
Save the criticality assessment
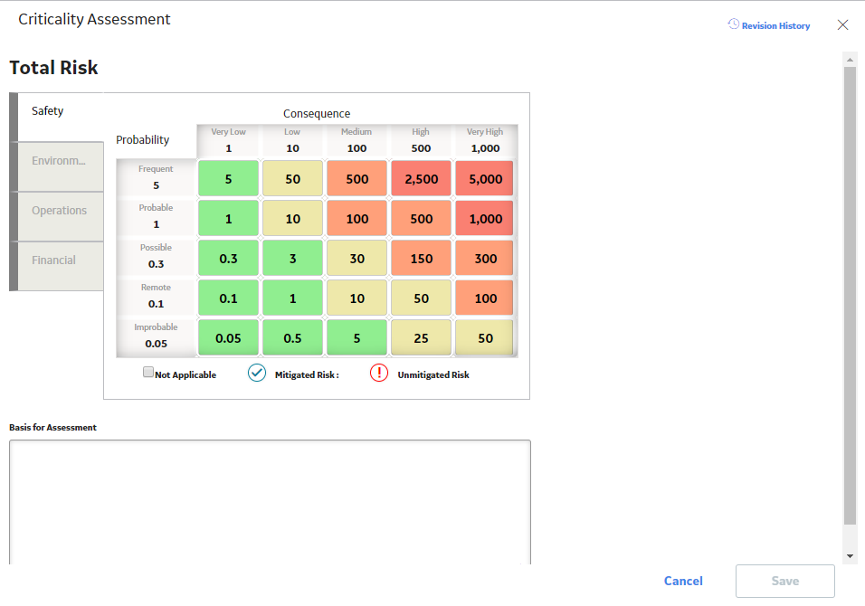(x=785, y=581)
